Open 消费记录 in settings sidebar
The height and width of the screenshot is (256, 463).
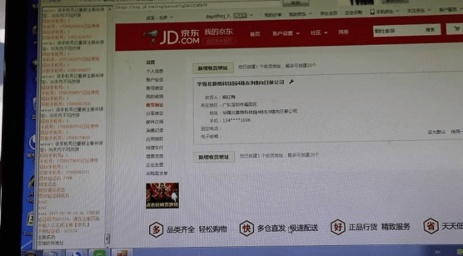click(x=154, y=130)
